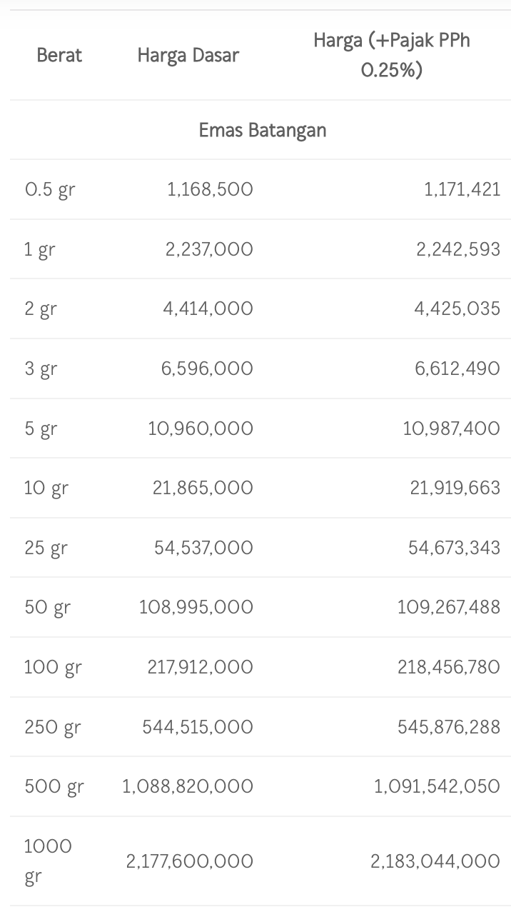Click the 3 gr weight cell

pos(41,369)
